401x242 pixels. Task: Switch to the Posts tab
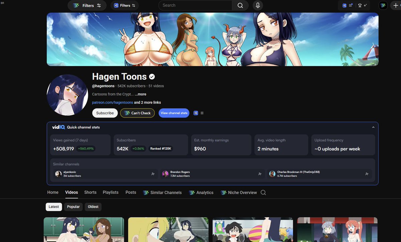click(131, 192)
